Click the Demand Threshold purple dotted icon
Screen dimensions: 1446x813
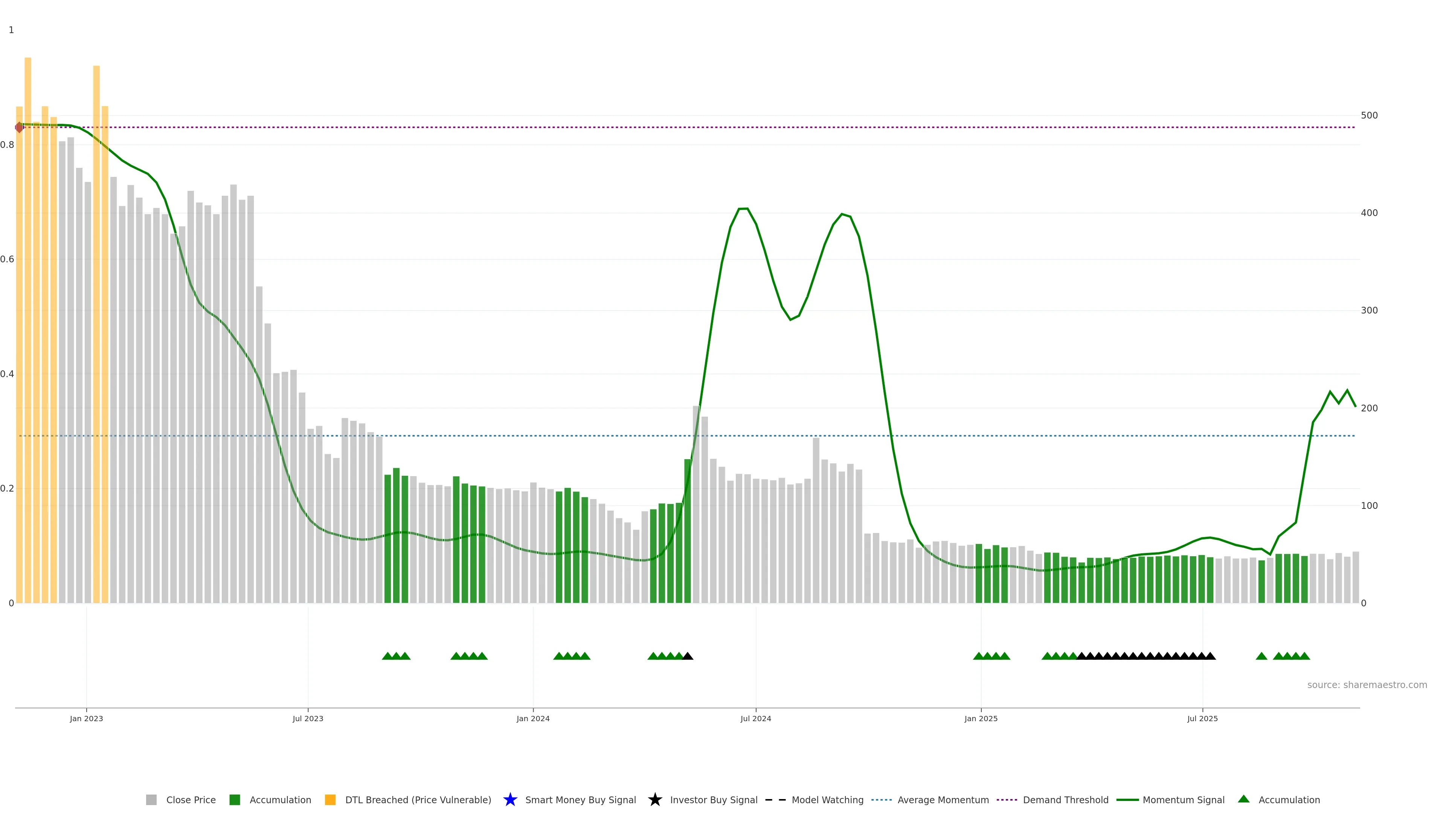pos(1007,799)
